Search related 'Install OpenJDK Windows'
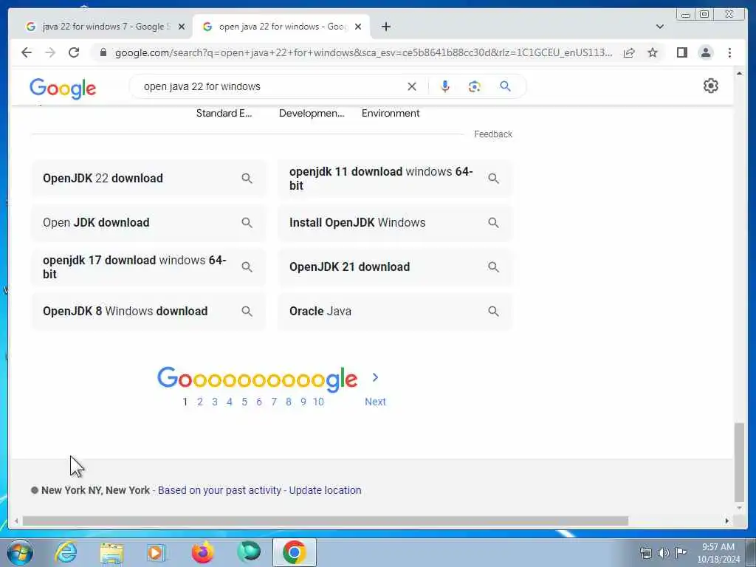The width and height of the screenshot is (756, 567). pyautogui.click(x=395, y=223)
